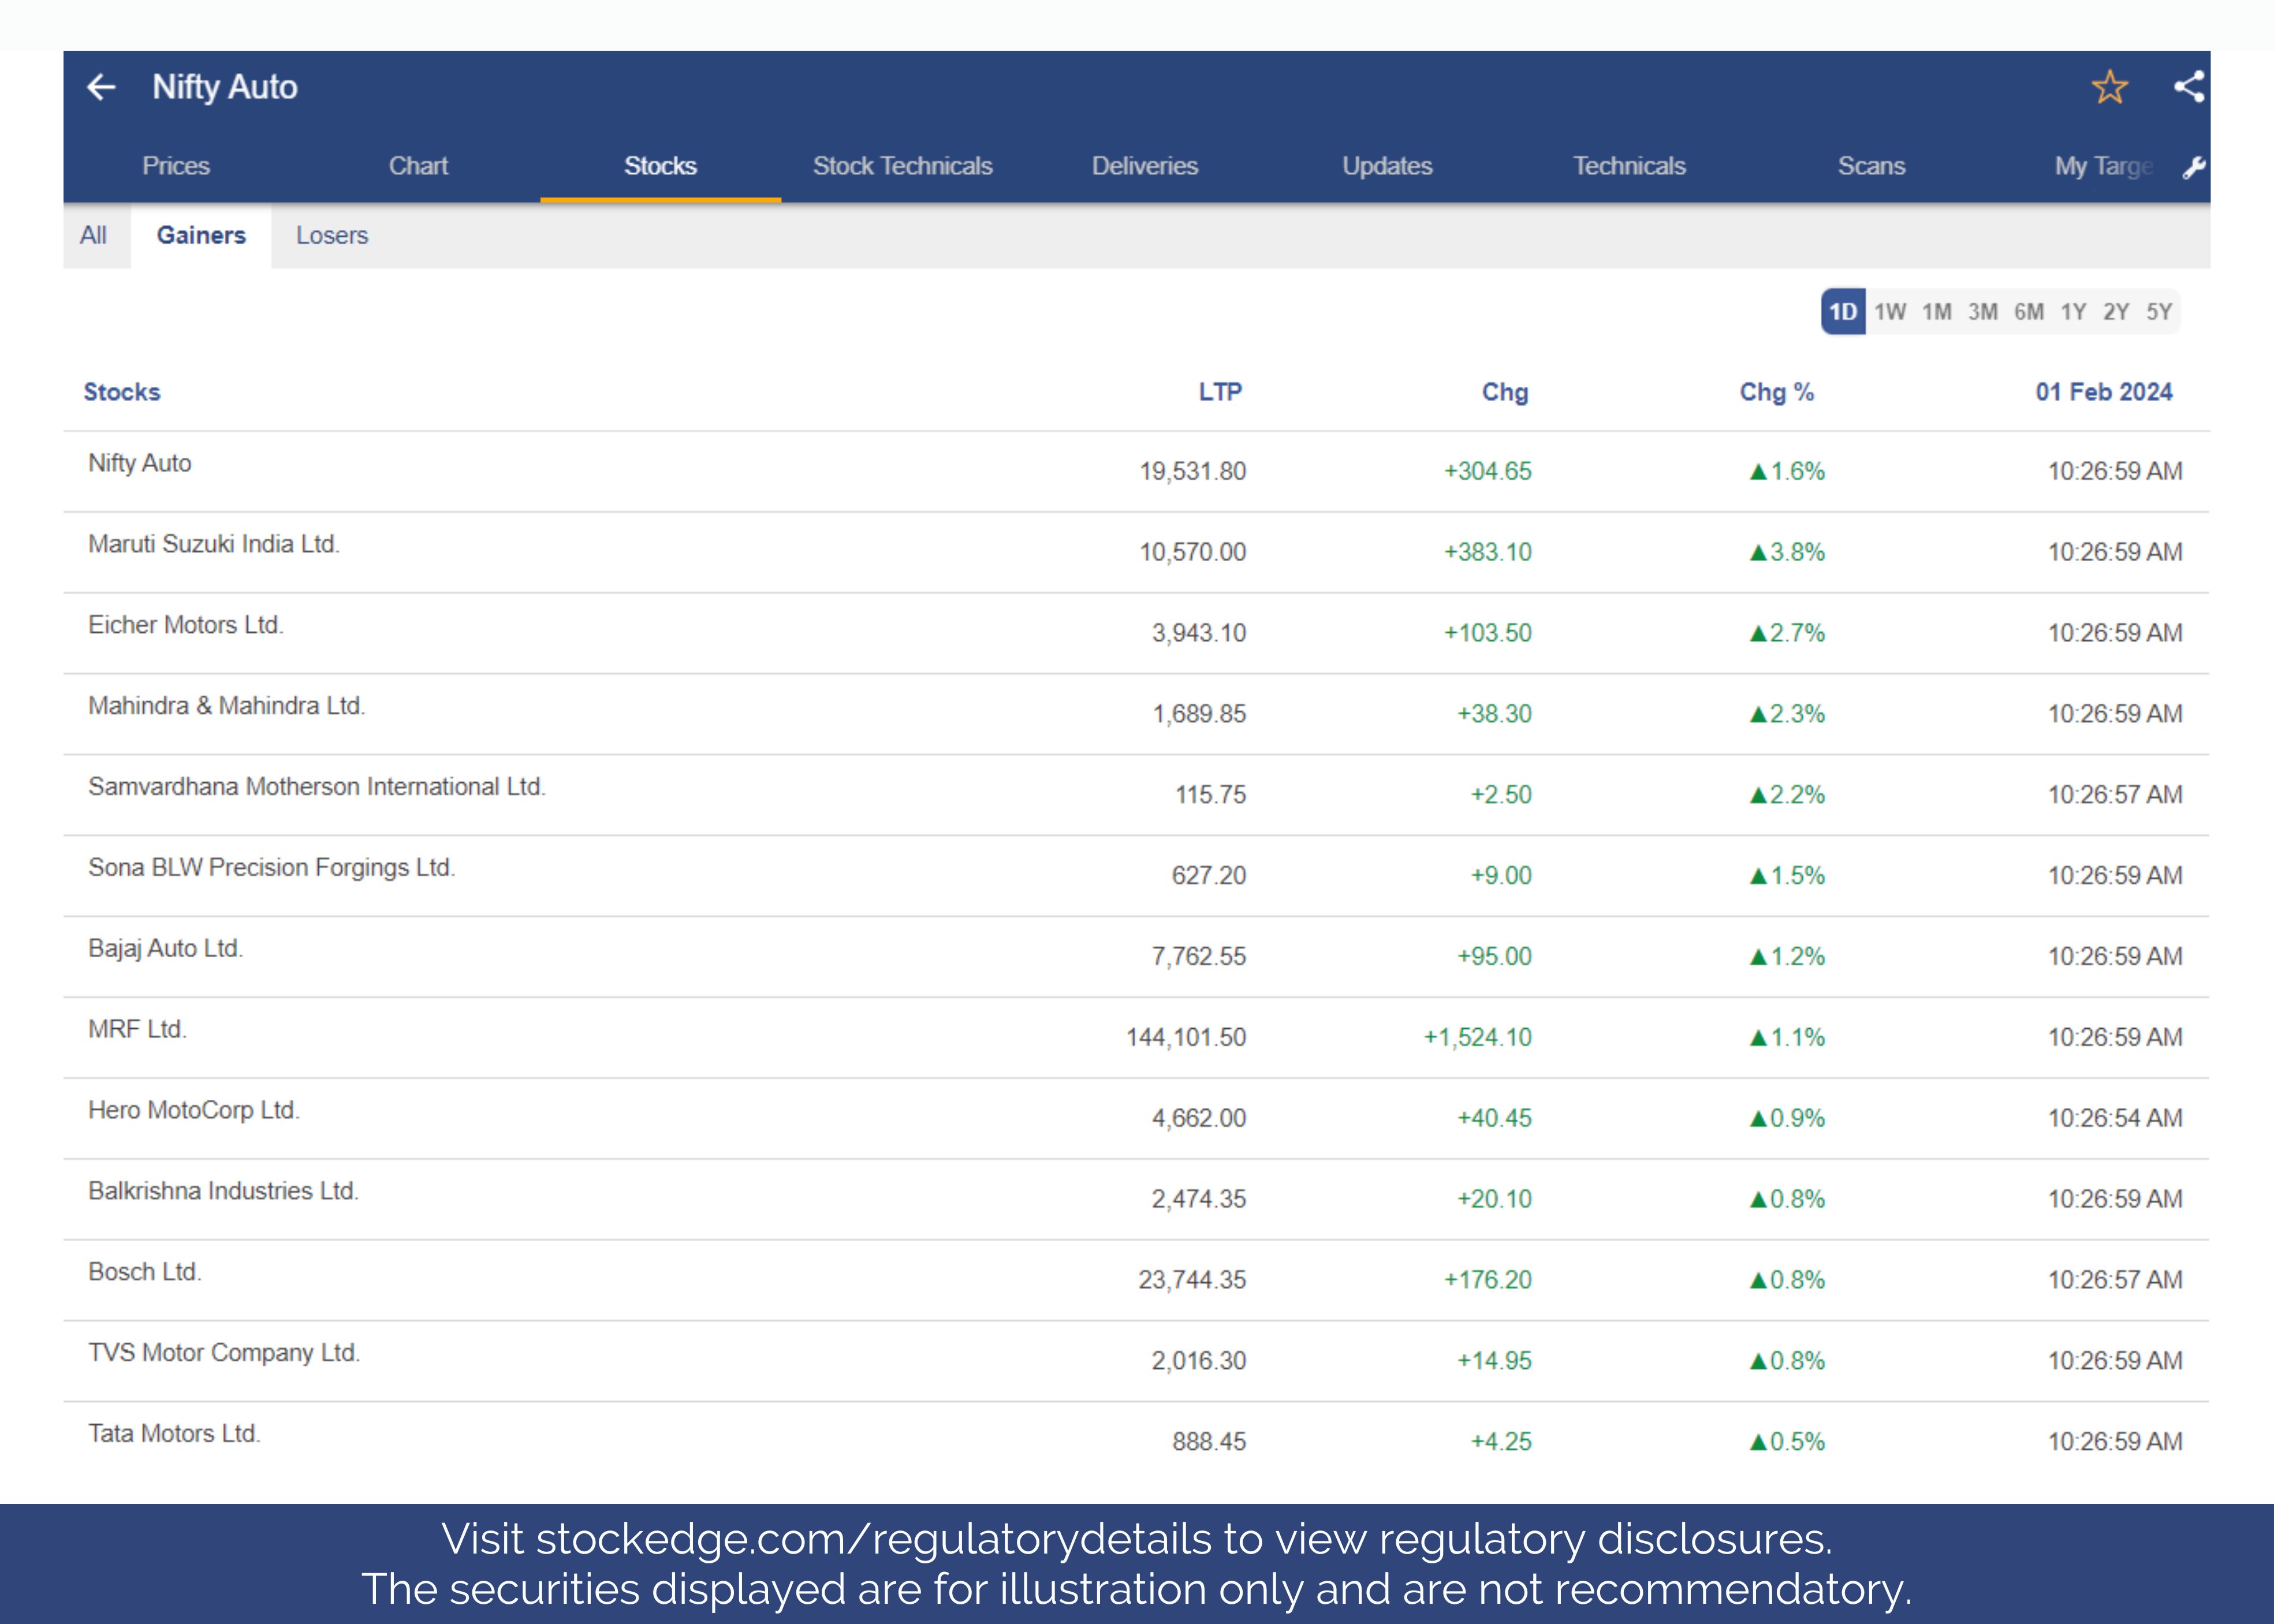This screenshot has height=1624, width=2274.
Task: Select the 1D time period
Action: click(x=1843, y=312)
